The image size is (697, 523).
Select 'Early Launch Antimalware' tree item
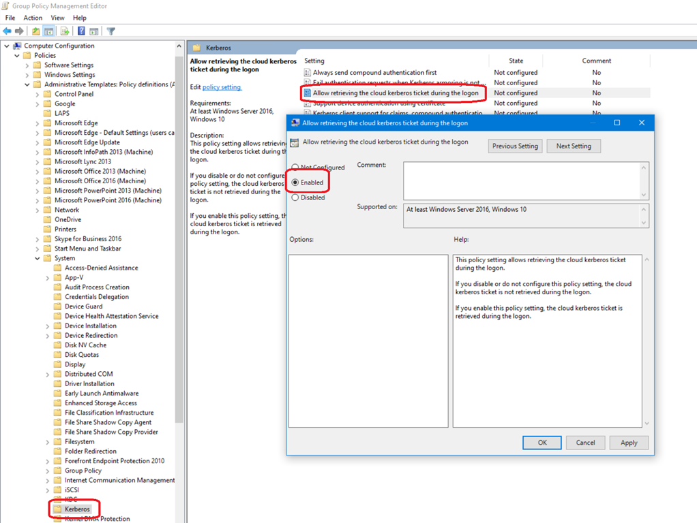(x=102, y=394)
